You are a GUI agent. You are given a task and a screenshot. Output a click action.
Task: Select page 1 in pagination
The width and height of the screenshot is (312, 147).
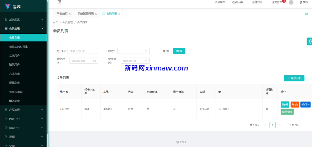[x=273, y=125]
